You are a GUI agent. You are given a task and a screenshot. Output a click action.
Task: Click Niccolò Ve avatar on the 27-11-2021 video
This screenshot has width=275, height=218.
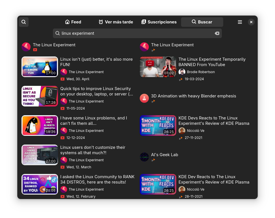pos(182,131)
